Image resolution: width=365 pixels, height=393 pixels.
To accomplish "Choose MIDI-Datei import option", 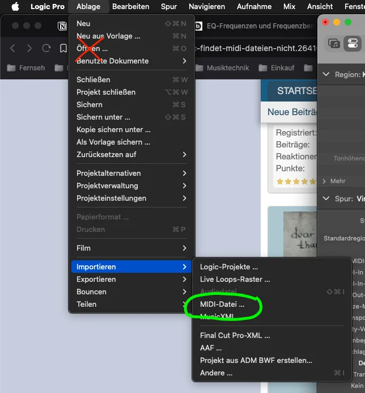I will tap(272, 305).
